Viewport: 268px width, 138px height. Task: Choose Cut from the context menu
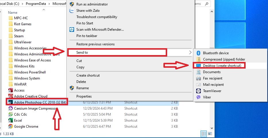click(79, 61)
